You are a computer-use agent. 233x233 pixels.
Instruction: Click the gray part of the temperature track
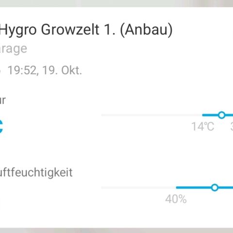point(152,115)
